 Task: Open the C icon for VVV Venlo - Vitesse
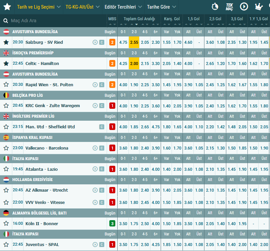[x=102, y=202]
